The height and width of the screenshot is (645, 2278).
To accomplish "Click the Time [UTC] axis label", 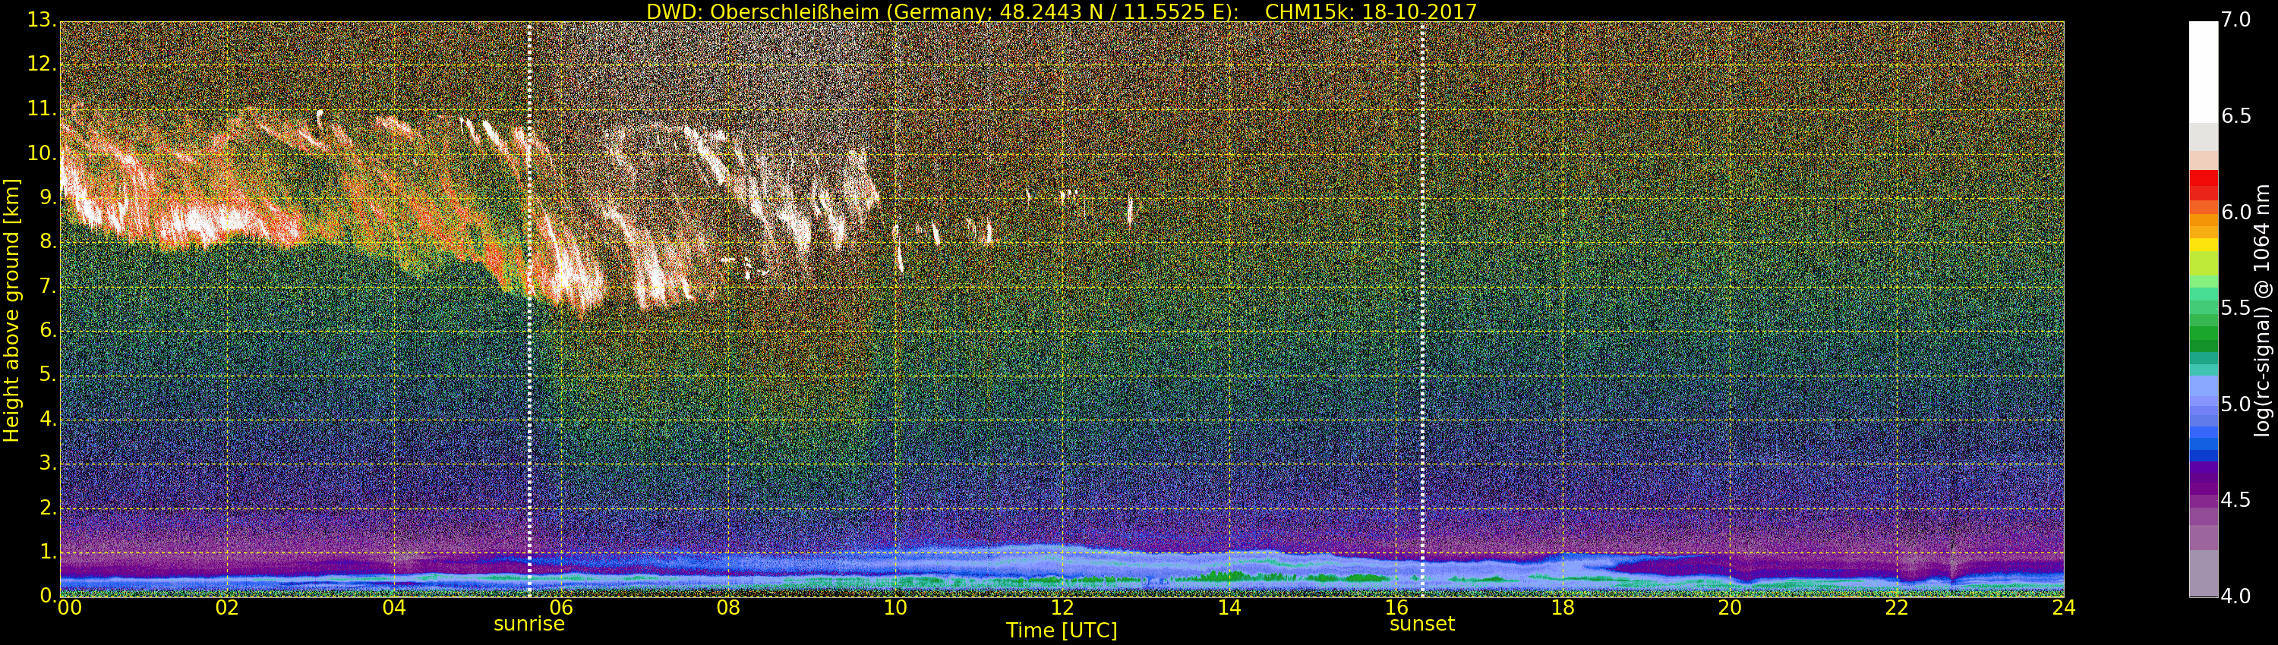I will tap(1062, 631).
